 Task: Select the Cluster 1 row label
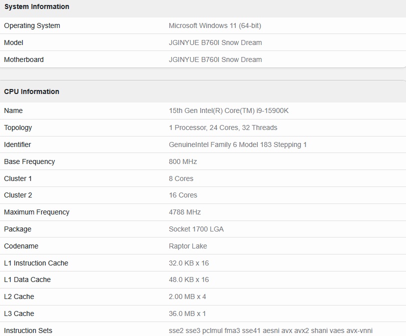18,178
